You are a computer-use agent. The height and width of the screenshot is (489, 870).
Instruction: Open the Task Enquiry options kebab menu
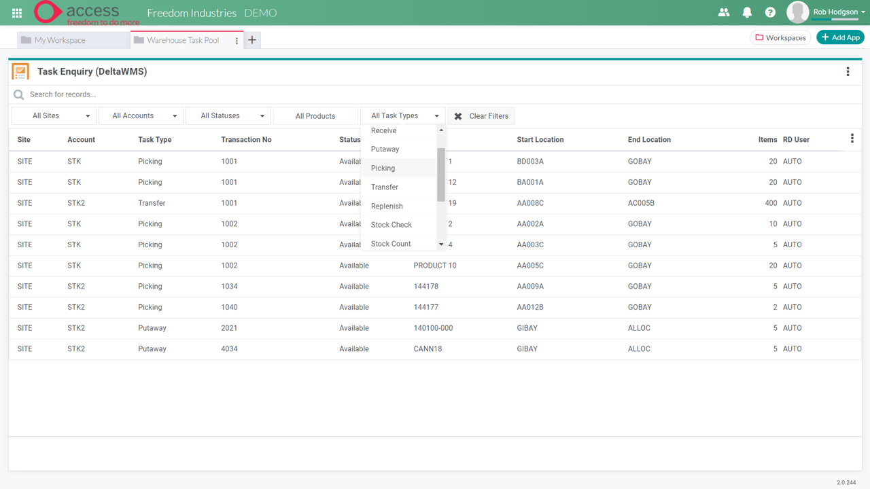[848, 71]
